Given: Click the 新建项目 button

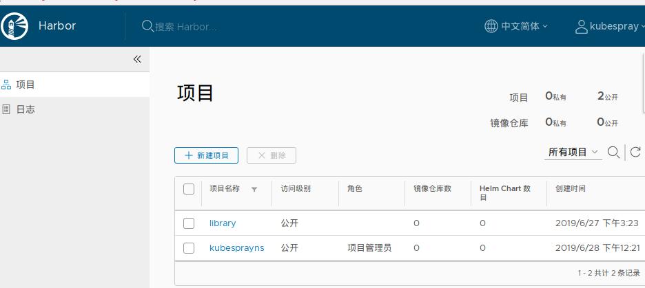Looking at the screenshot, I should coord(206,155).
